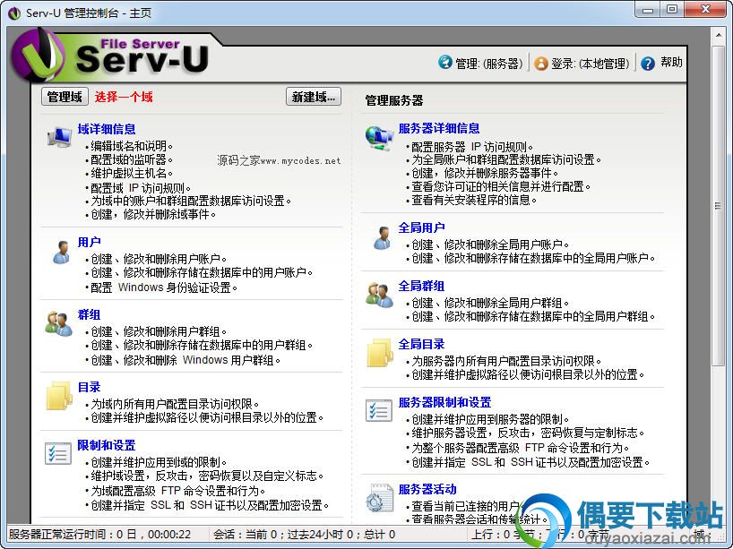Click the 全局群组 group icon

379,296
